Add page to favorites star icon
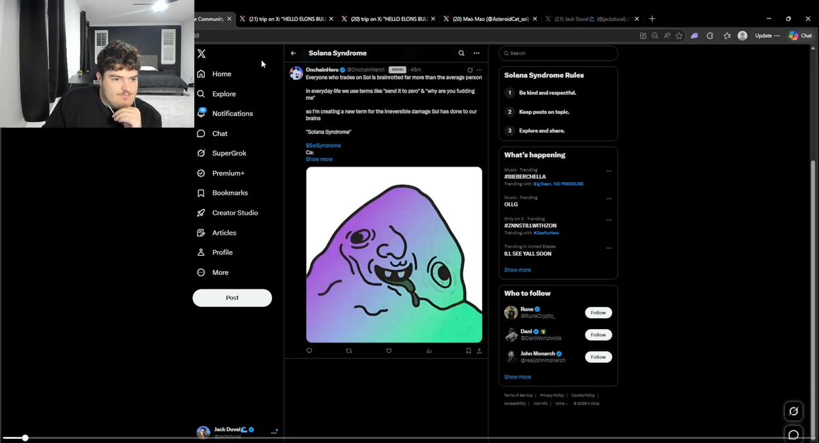Screen dimensions: 819x443 click(x=679, y=36)
